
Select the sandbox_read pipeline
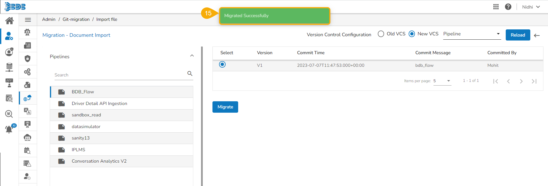pos(122,115)
